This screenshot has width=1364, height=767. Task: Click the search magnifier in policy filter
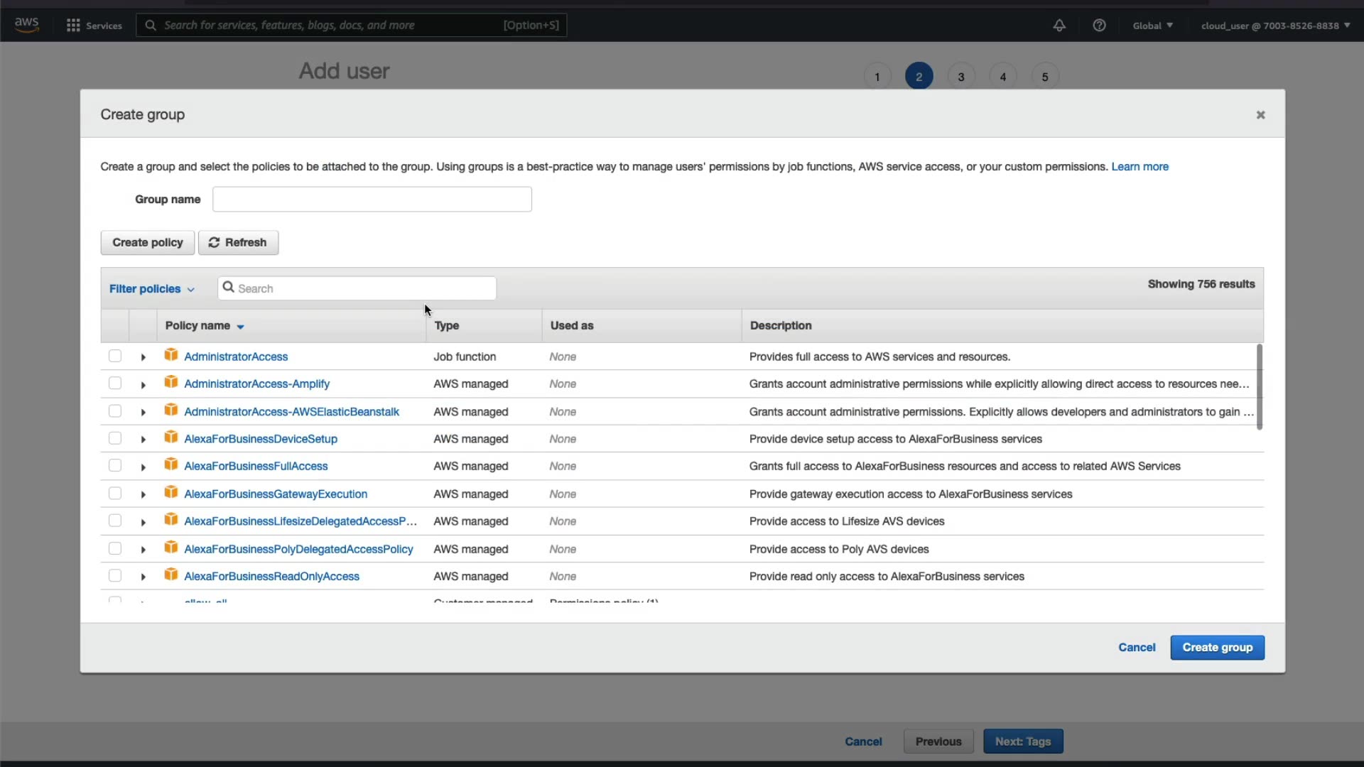coord(228,288)
